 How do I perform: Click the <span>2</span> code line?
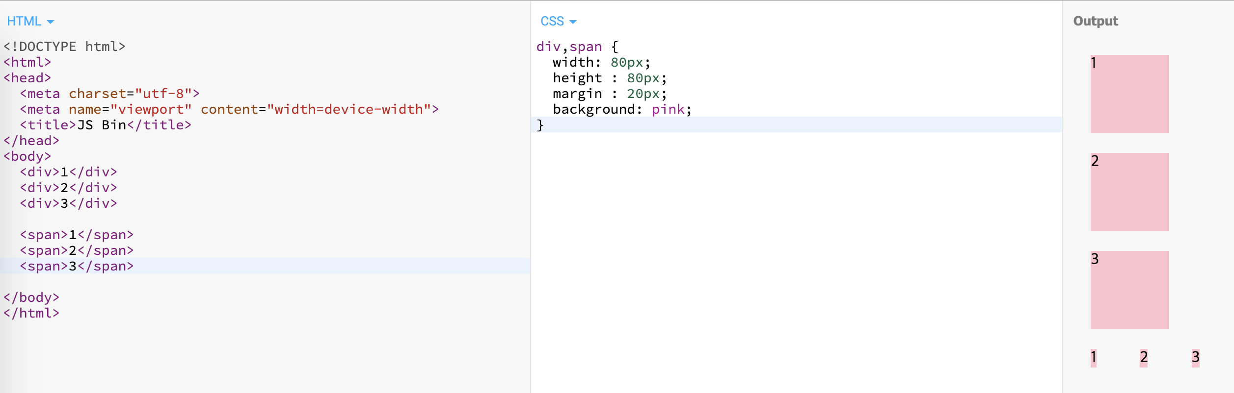click(x=77, y=250)
